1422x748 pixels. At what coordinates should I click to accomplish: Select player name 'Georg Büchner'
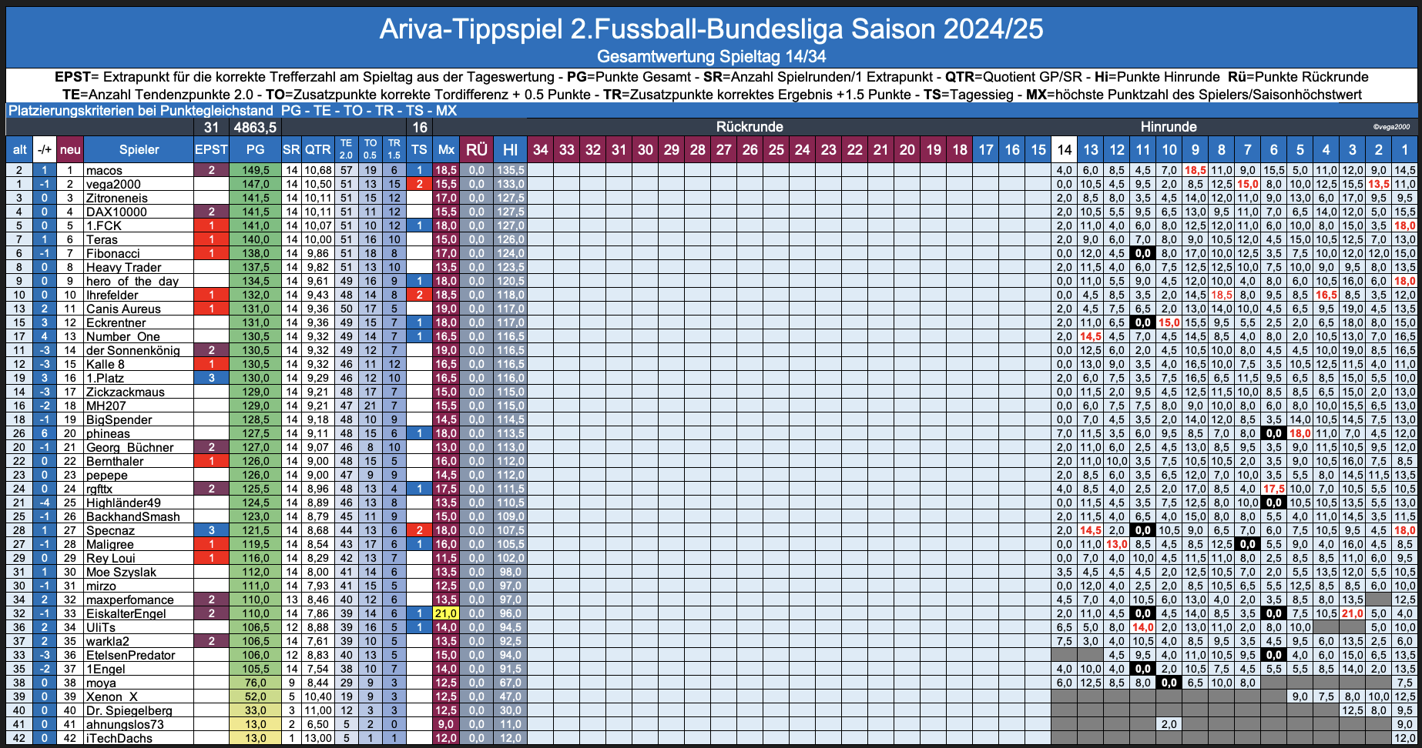pos(130,447)
